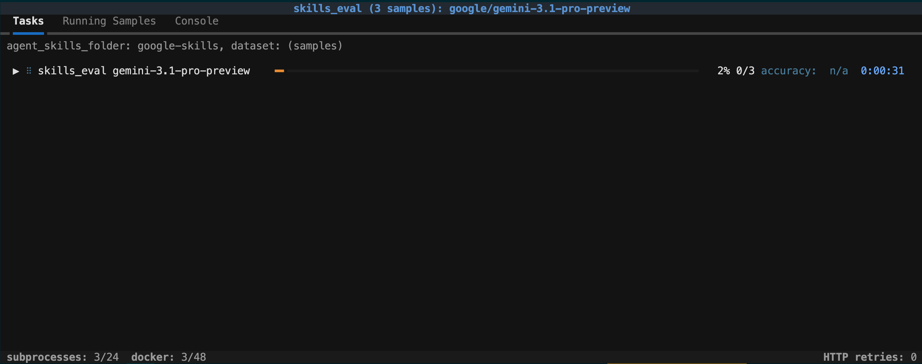Click the HTTP retries: 0 status
This screenshot has height=364, width=922.
pos(870,357)
